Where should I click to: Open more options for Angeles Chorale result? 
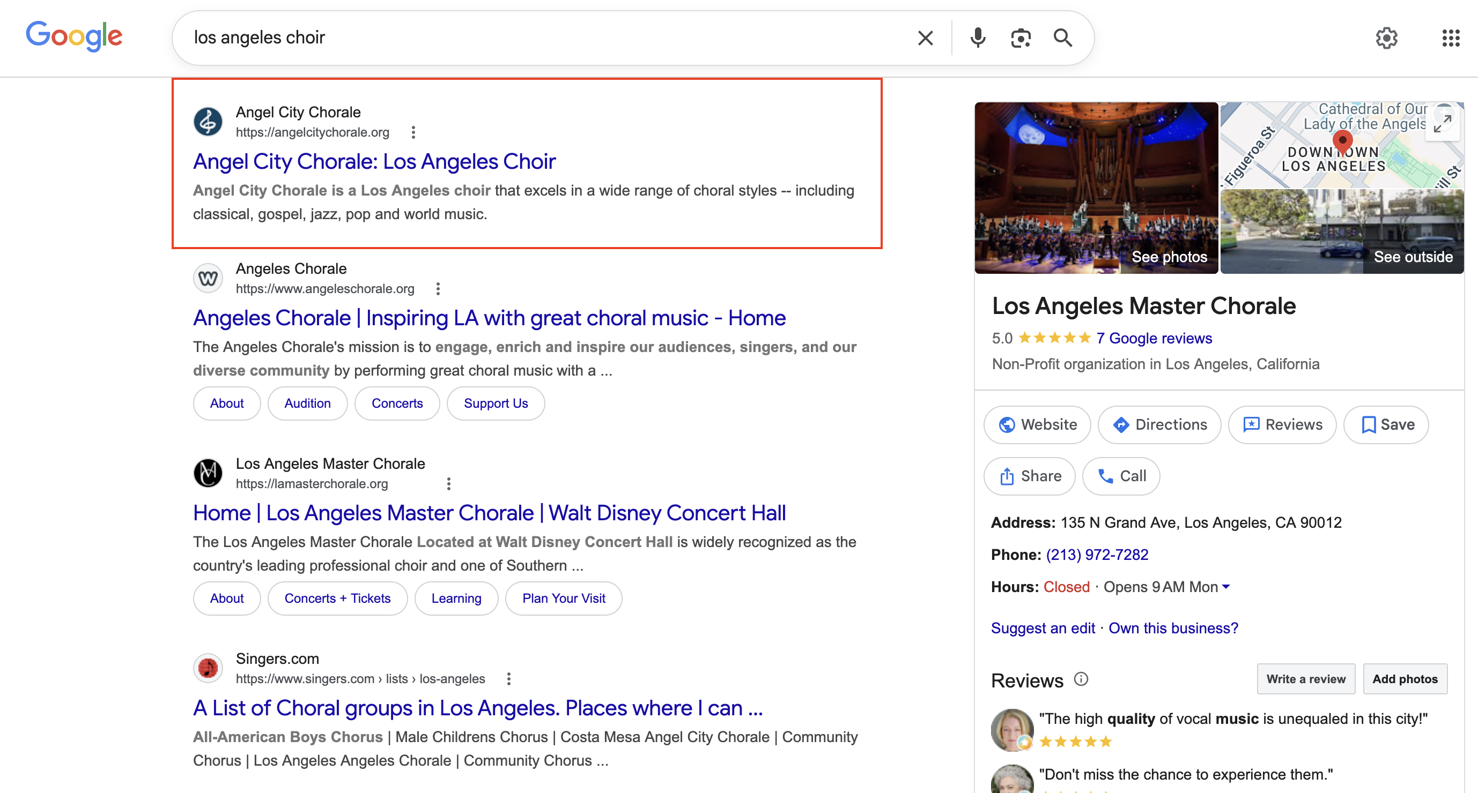[x=438, y=288]
